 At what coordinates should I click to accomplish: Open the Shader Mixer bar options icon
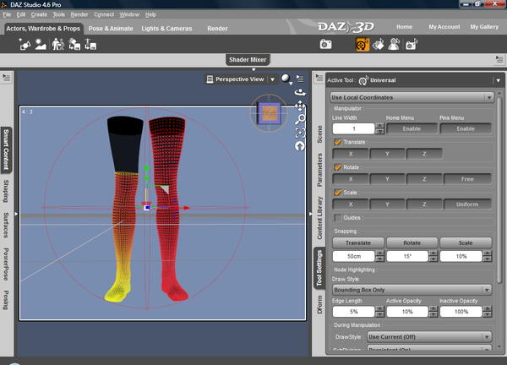pos(499,59)
